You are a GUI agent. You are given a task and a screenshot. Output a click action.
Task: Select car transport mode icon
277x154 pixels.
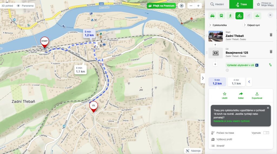click(213, 16)
